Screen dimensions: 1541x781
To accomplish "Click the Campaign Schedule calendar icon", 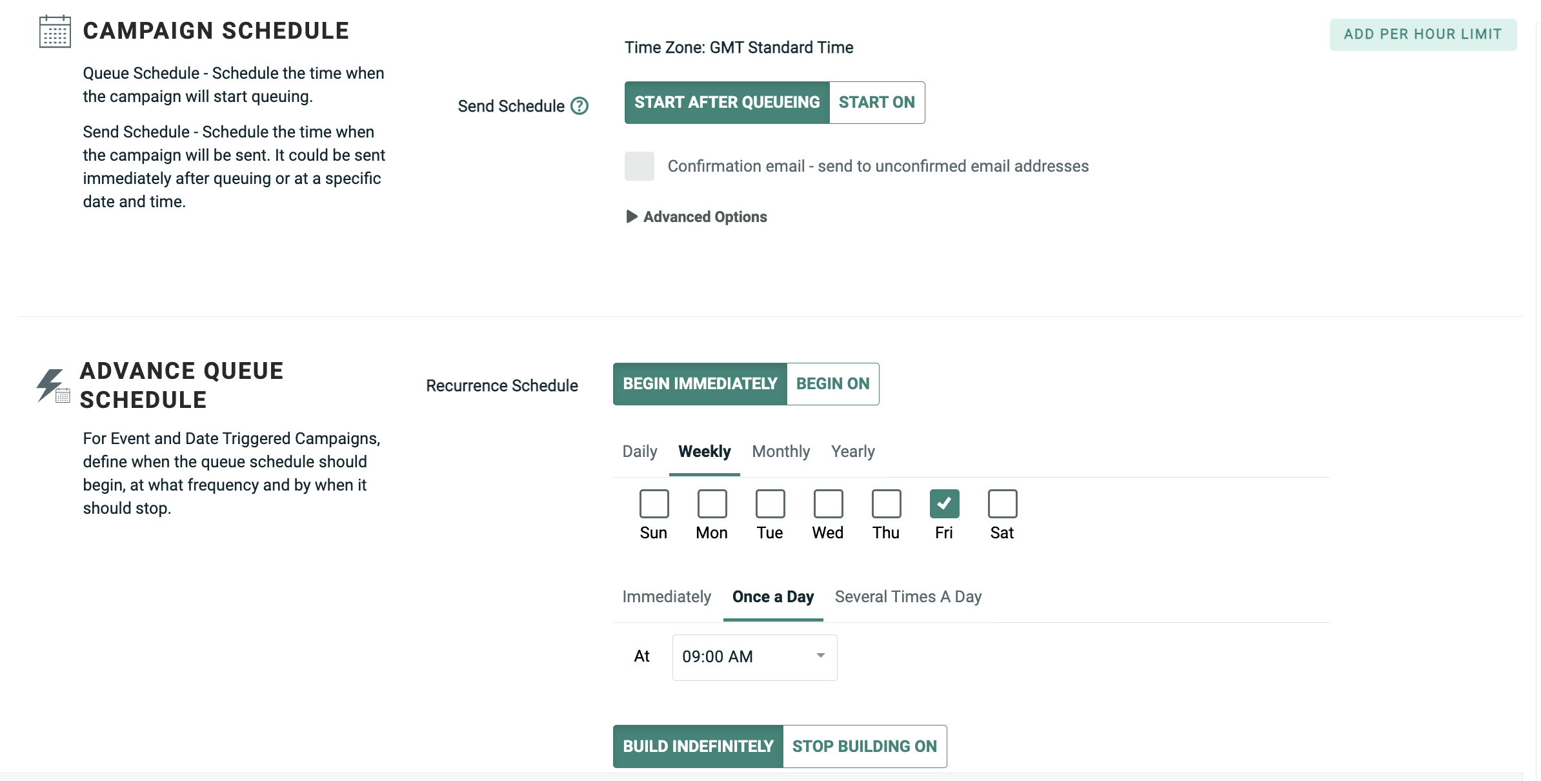I will [55, 32].
